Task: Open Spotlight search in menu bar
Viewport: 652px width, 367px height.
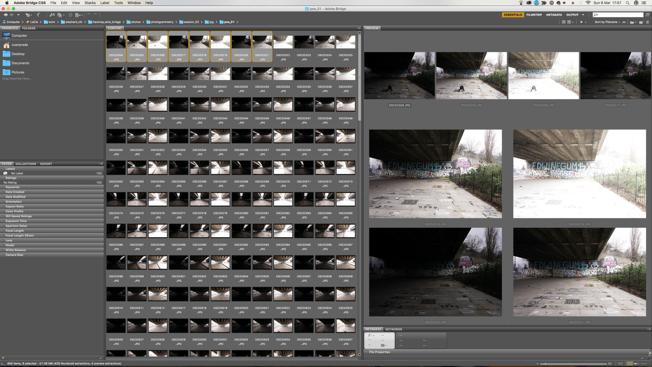Action: (x=627, y=3)
